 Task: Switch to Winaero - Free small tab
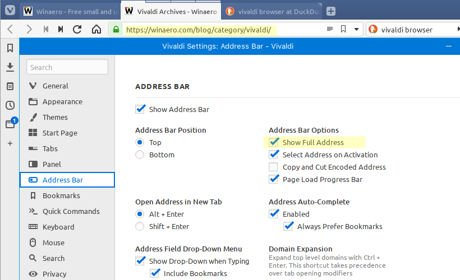tap(70, 12)
